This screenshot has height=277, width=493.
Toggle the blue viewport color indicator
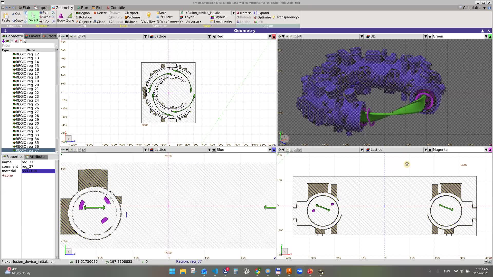[274, 150]
